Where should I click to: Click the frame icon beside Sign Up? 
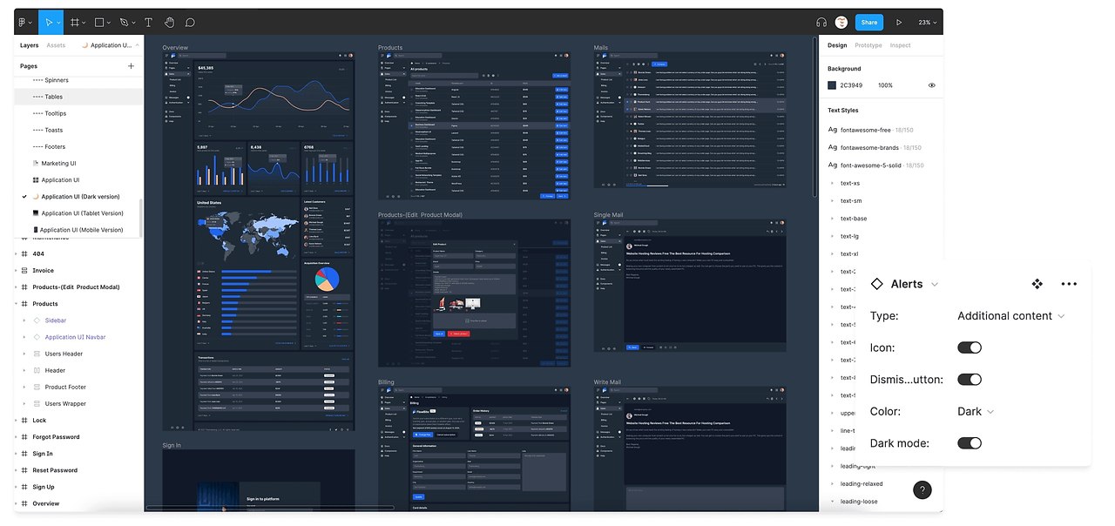coord(24,487)
